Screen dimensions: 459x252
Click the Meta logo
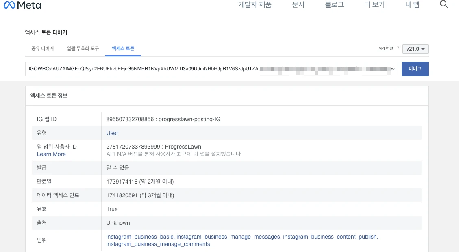tap(22, 5)
